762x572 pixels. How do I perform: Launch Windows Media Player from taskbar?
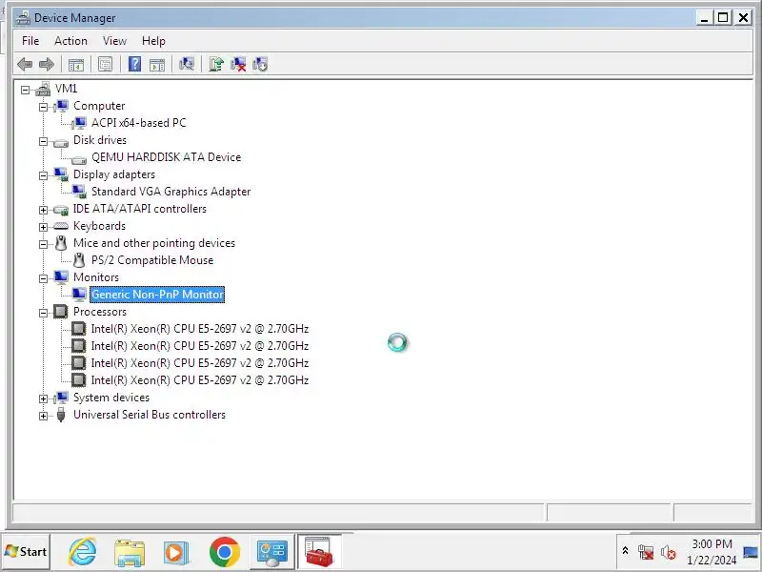(x=175, y=553)
